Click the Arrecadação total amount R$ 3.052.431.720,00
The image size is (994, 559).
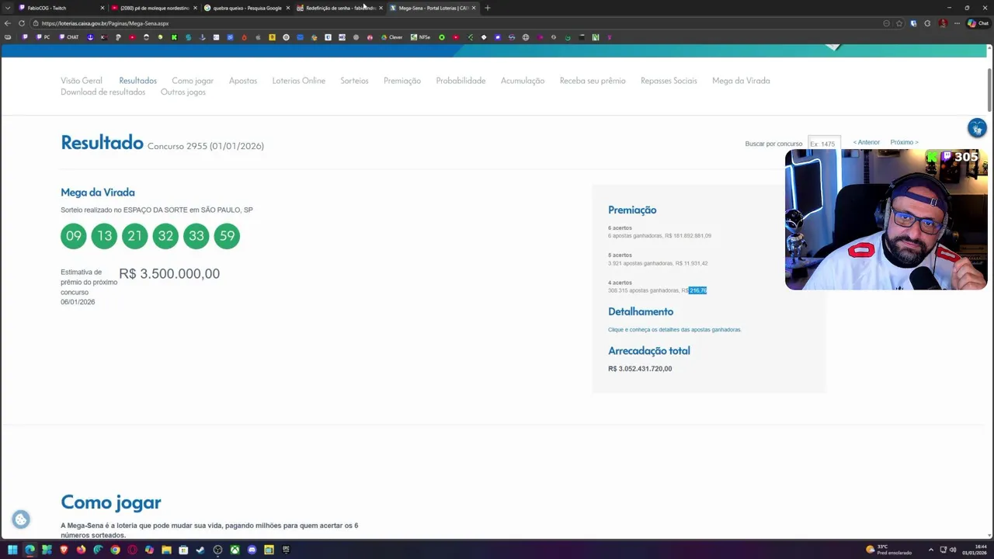pos(640,369)
